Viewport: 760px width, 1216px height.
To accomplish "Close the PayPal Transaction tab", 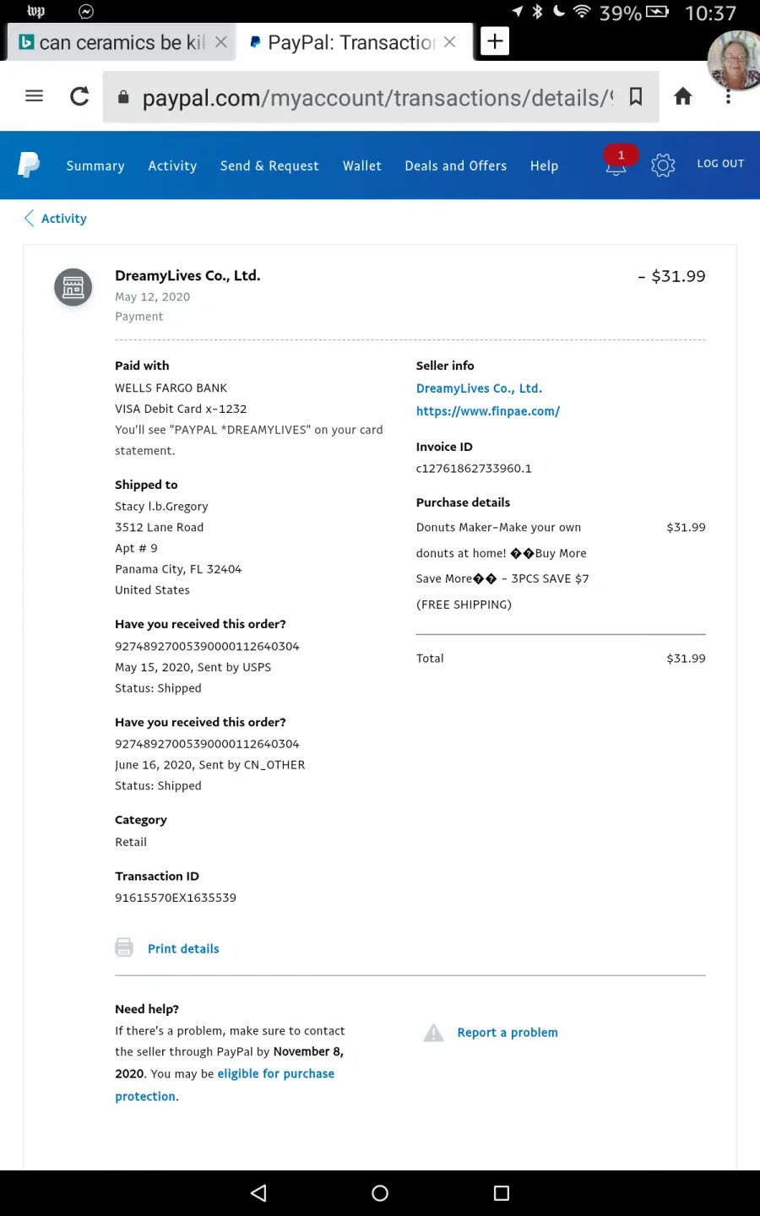I will click(x=450, y=41).
